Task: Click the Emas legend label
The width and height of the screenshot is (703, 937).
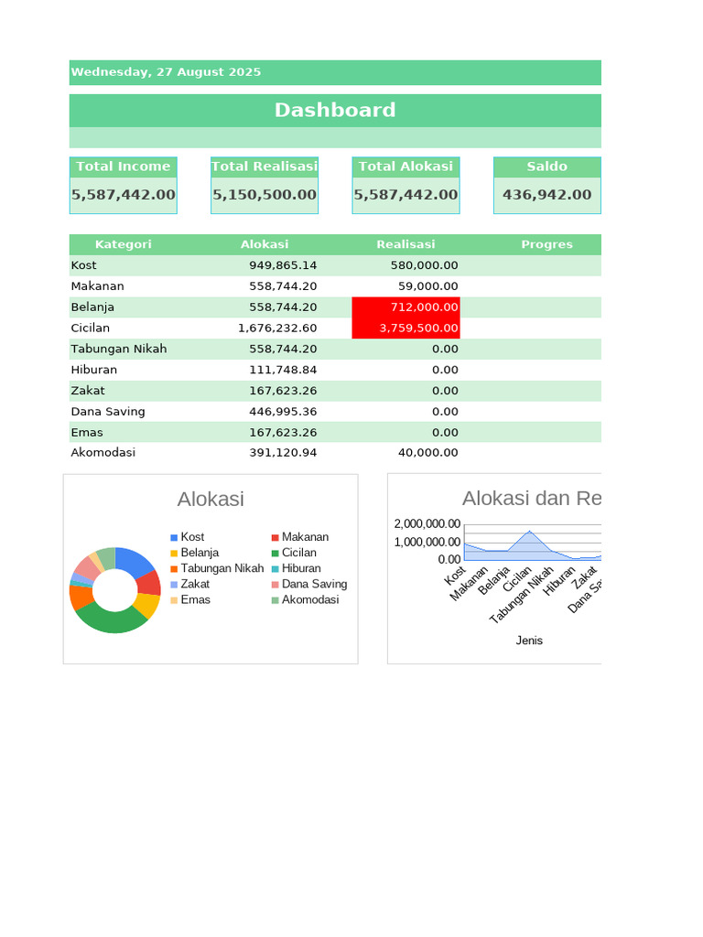Action: coord(196,600)
